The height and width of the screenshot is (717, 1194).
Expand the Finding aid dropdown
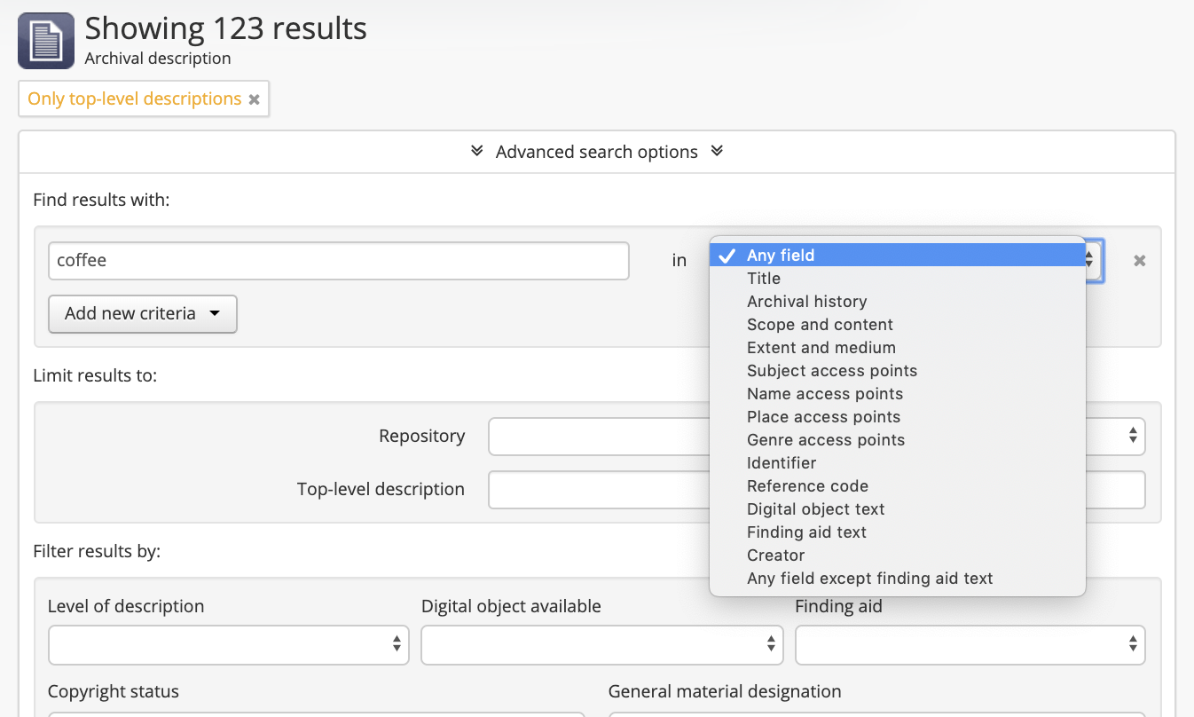(x=970, y=645)
